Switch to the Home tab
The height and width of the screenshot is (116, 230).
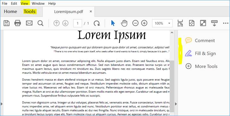tap(10, 11)
